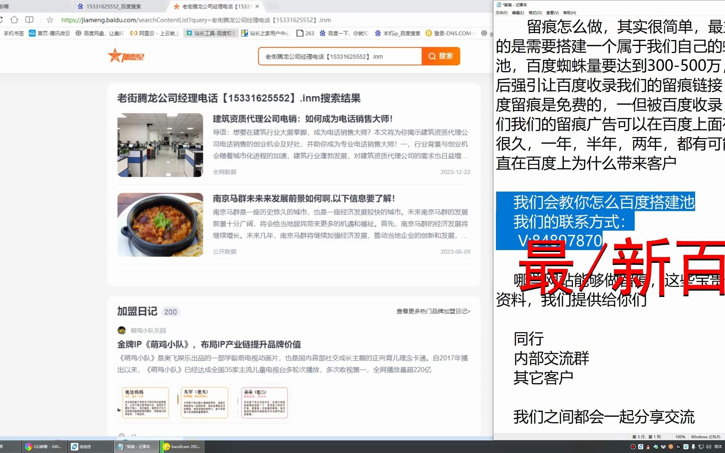Open the 萌鸡小队乐园 author name
The width and height of the screenshot is (725, 453).
click(x=148, y=330)
